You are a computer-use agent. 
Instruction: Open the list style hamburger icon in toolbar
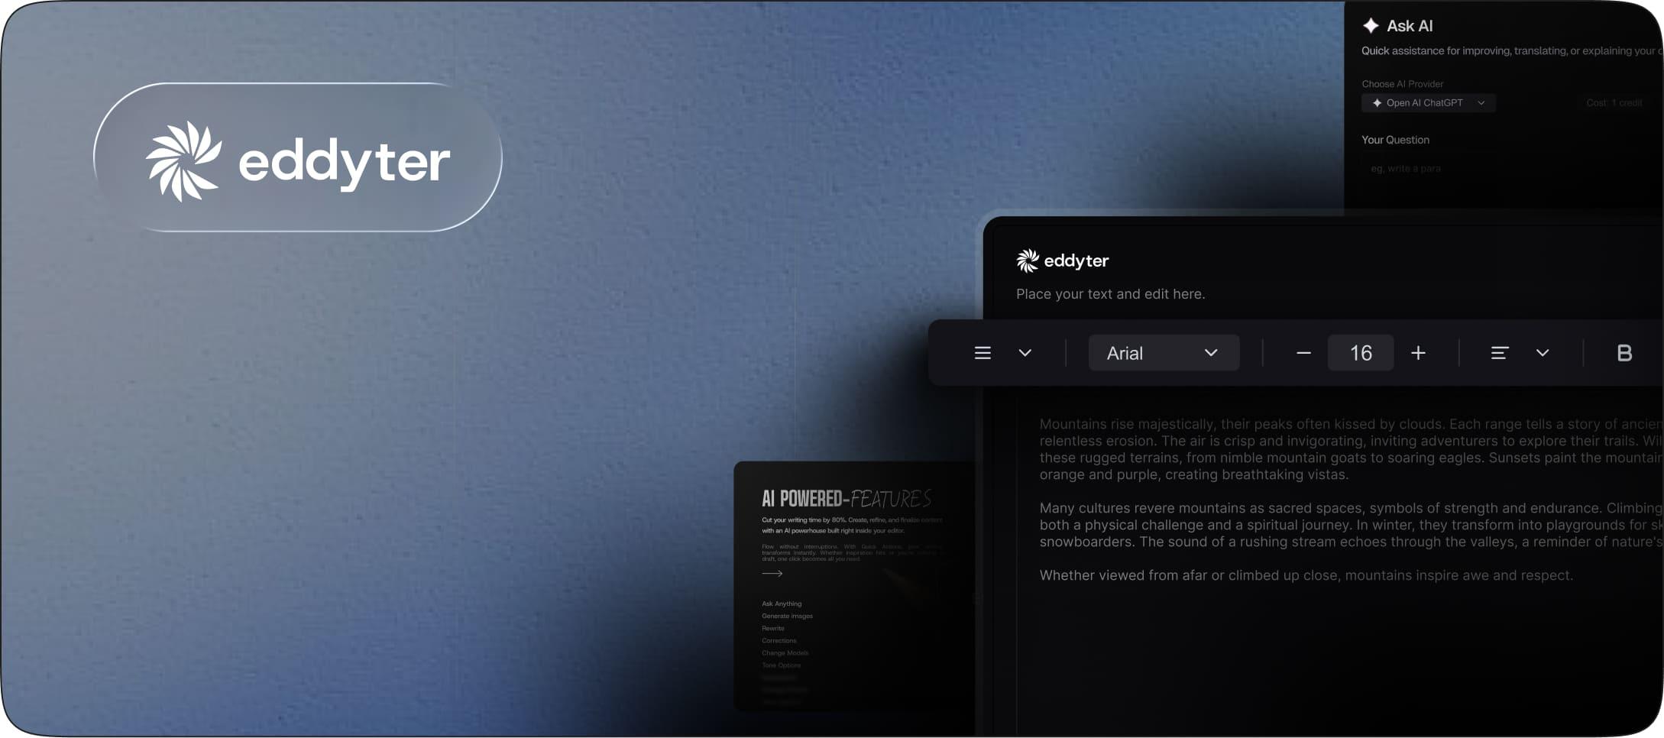click(983, 353)
